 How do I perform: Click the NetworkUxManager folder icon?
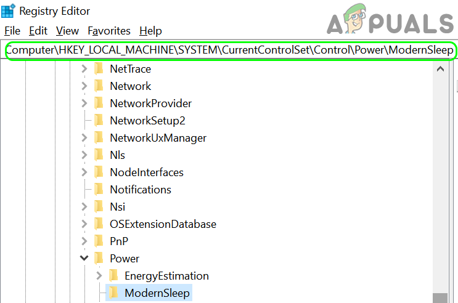click(99, 137)
